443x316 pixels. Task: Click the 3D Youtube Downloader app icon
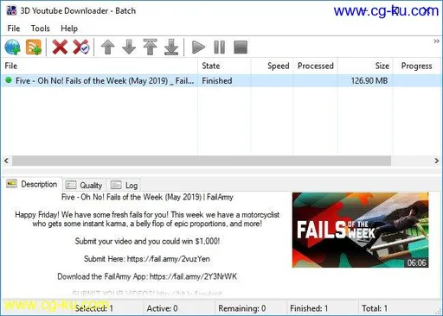(11, 10)
